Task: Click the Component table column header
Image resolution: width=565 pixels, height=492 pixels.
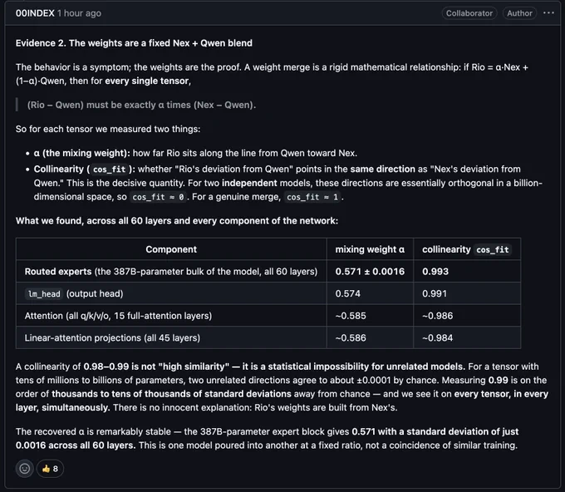Action: [x=171, y=249]
